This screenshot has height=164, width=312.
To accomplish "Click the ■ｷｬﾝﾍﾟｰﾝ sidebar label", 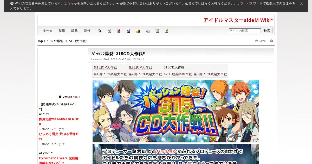I will [46, 153].
